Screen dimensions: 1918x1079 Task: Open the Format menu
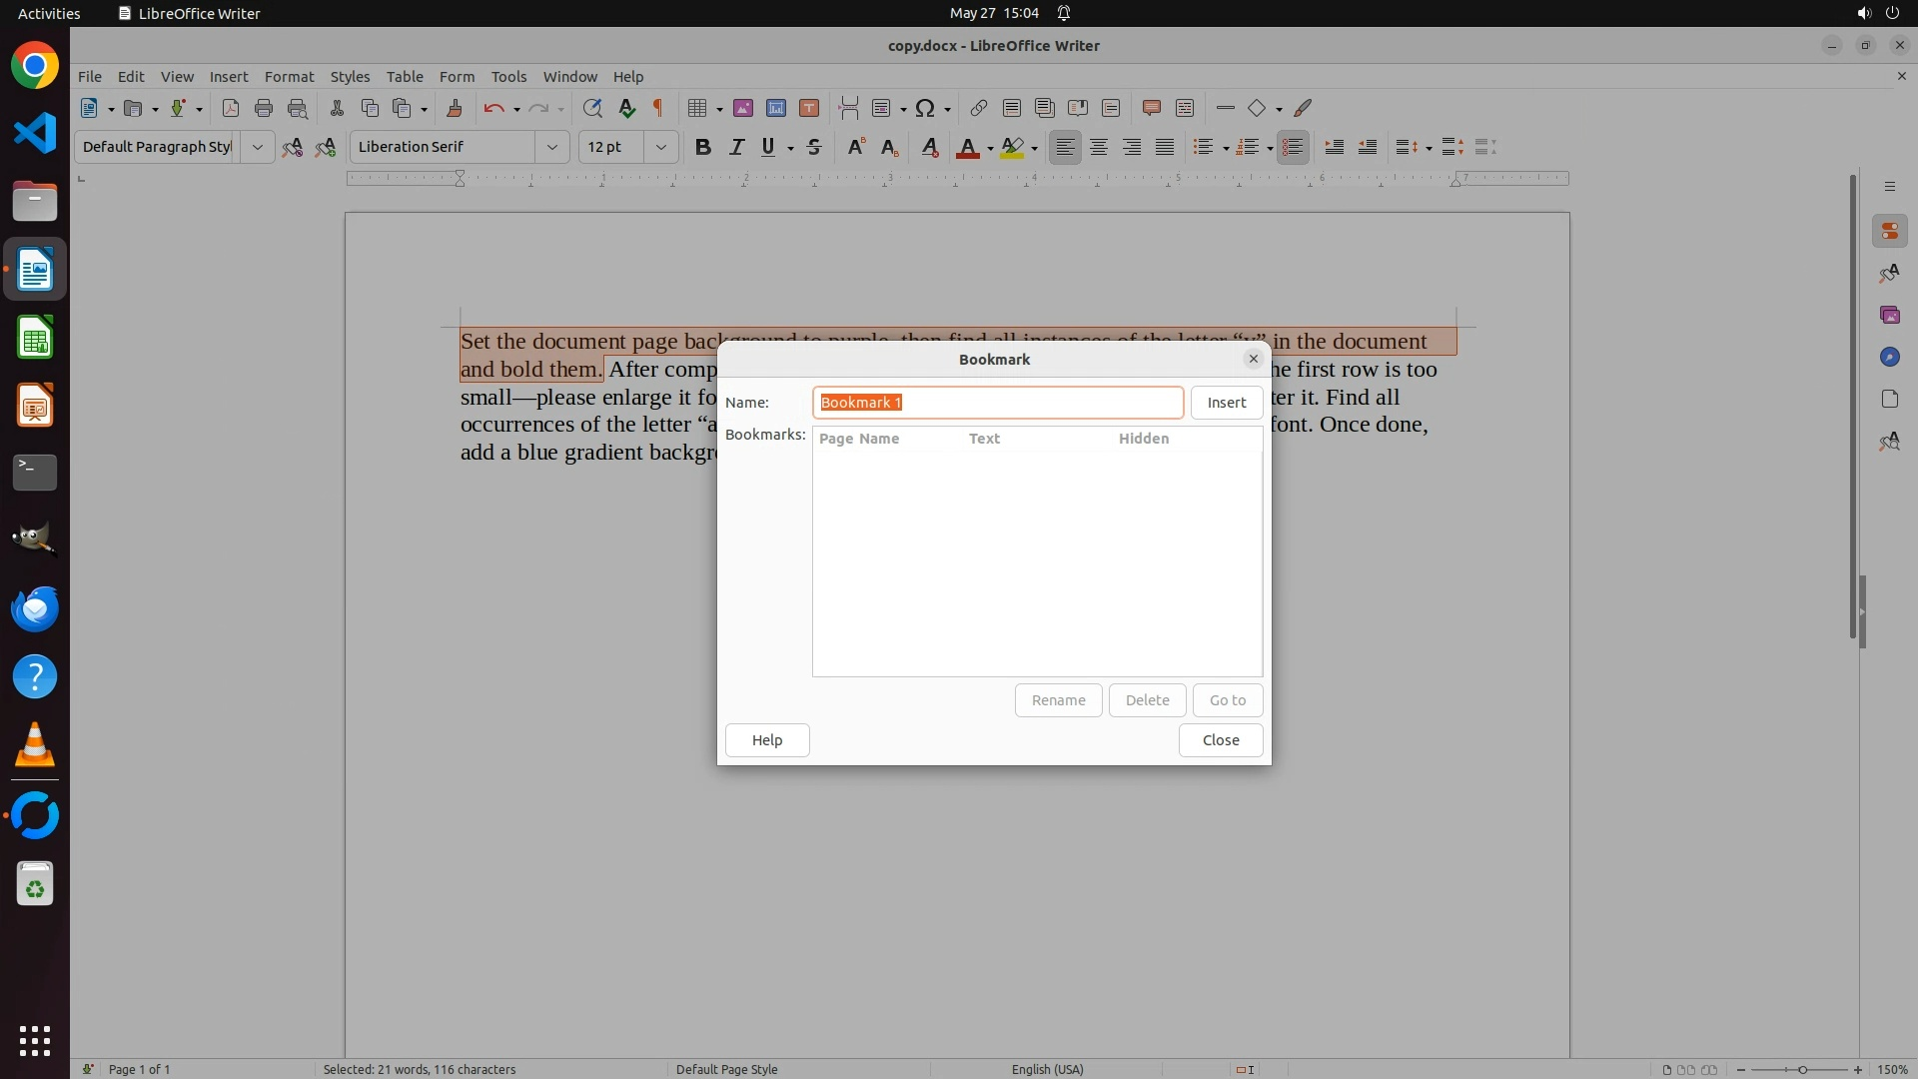(x=289, y=77)
